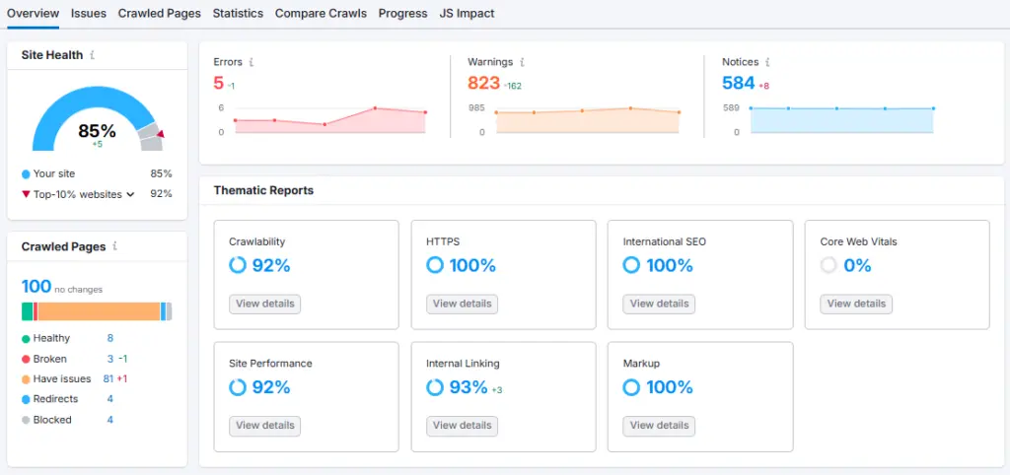This screenshot has height=475, width=1010.
Task: Click the orange Have issues bar segment
Action: click(99, 311)
